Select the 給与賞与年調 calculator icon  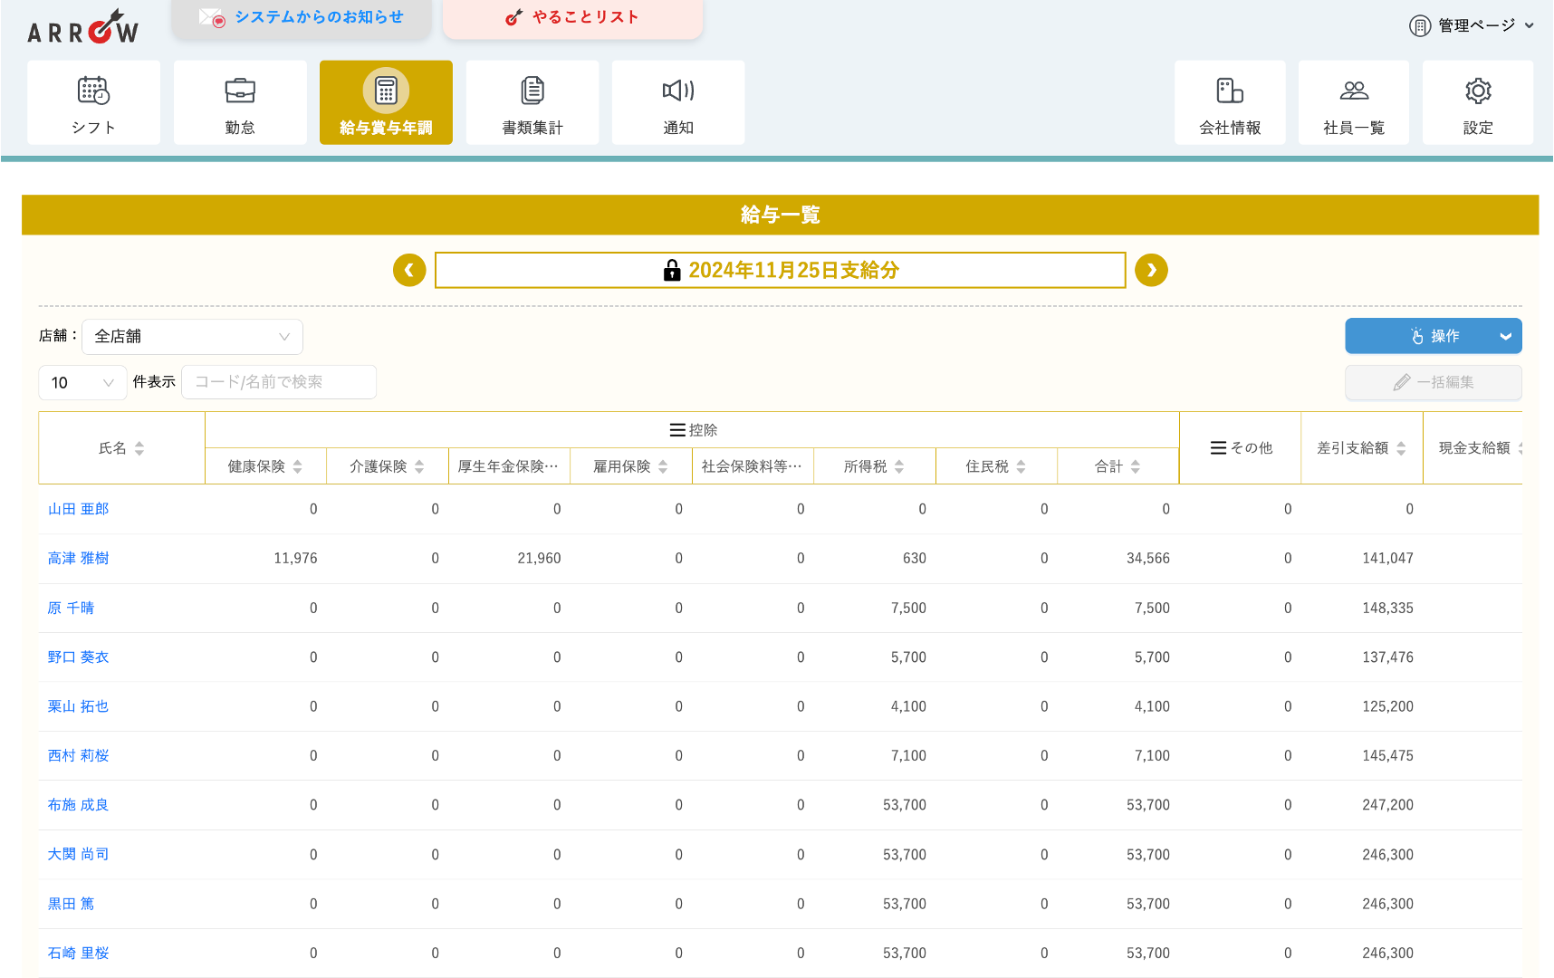point(386,91)
